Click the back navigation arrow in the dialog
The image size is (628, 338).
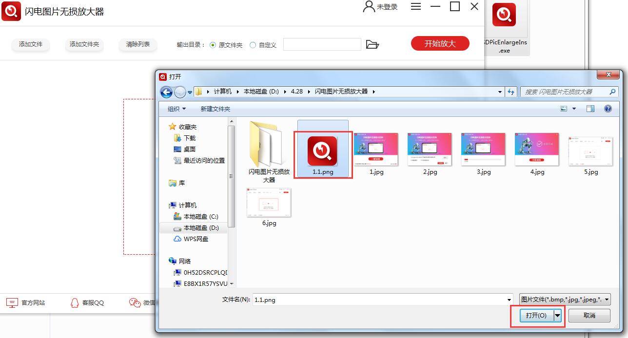(166, 92)
